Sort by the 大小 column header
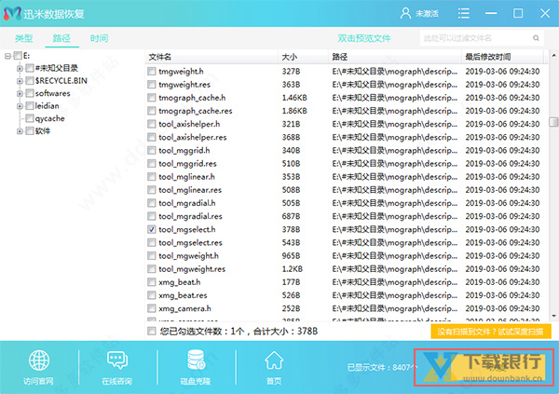The image size is (559, 394). click(289, 57)
